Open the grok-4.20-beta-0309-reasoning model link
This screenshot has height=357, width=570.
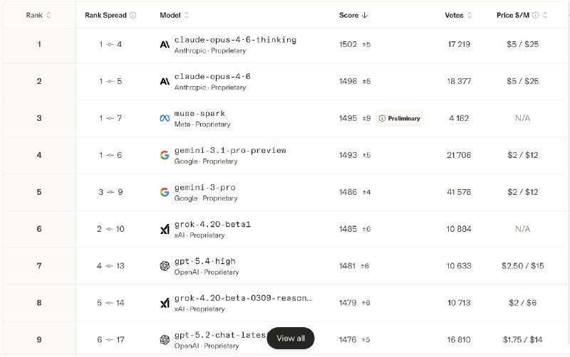pyautogui.click(x=243, y=299)
